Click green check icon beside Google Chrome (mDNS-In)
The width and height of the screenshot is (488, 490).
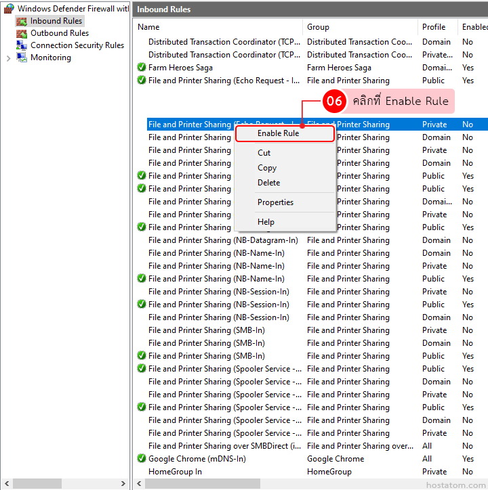point(142,459)
